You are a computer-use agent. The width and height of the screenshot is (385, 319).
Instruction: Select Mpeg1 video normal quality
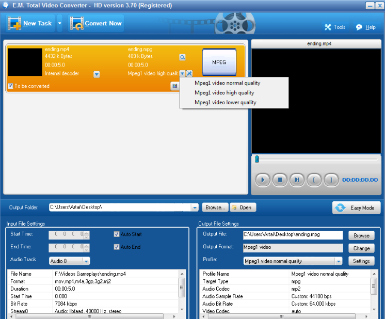(x=227, y=83)
